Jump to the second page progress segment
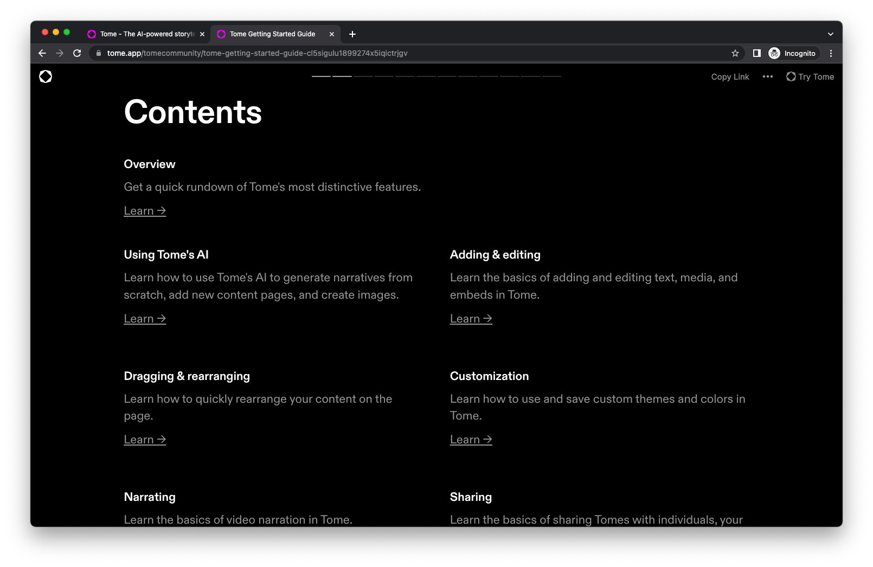The image size is (873, 567). (342, 76)
